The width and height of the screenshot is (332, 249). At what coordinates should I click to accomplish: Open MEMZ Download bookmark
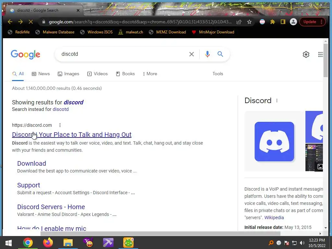167,32
